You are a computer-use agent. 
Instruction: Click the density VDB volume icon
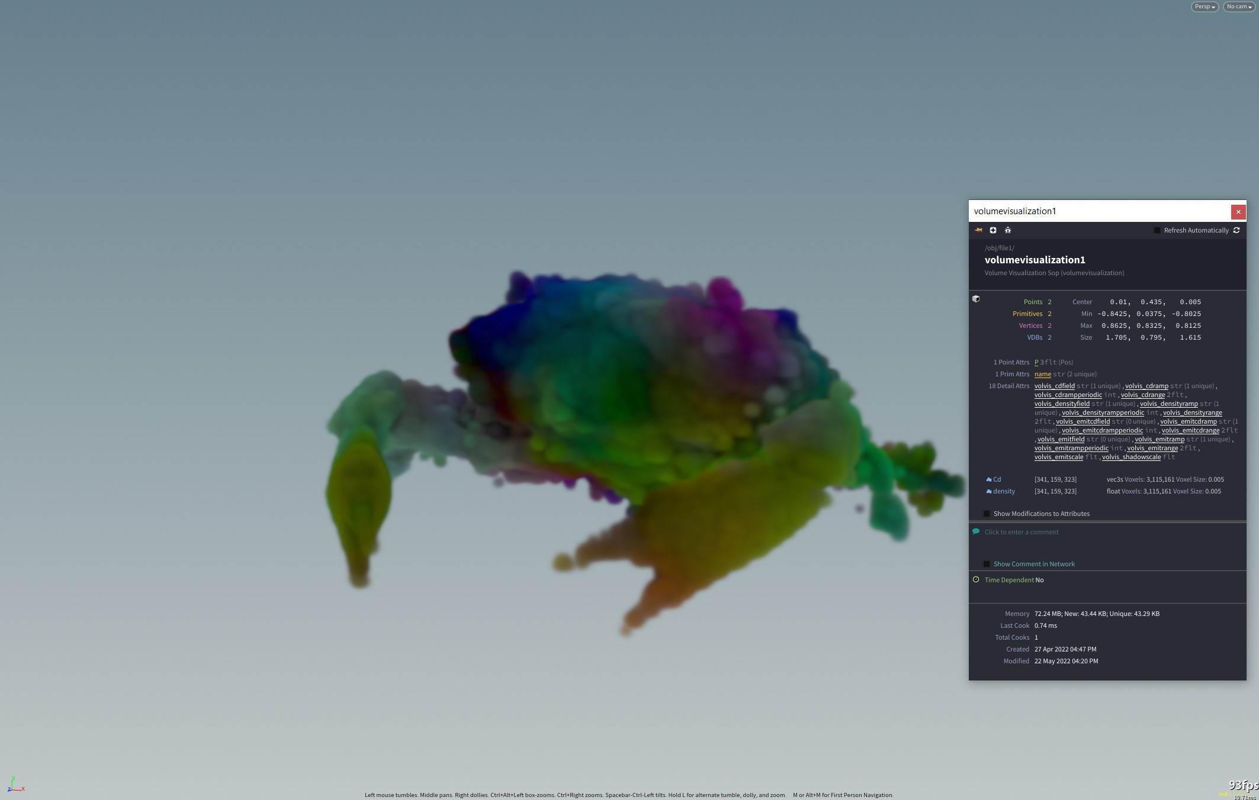pos(988,492)
